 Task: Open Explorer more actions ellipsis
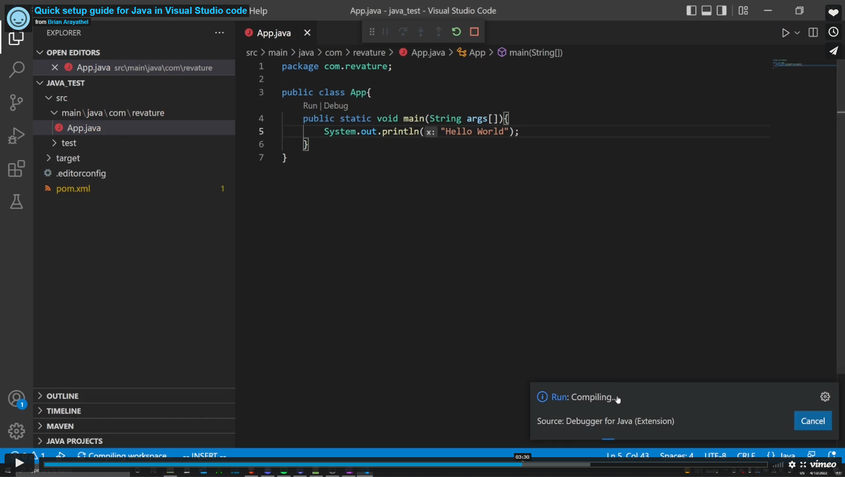[219, 33]
